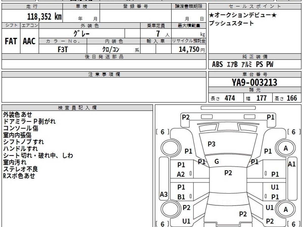Image resolution: width=303 pixels, height=227 pixels.
Task: Select the 14,750円 recycle deposit value
Action: tap(192, 49)
